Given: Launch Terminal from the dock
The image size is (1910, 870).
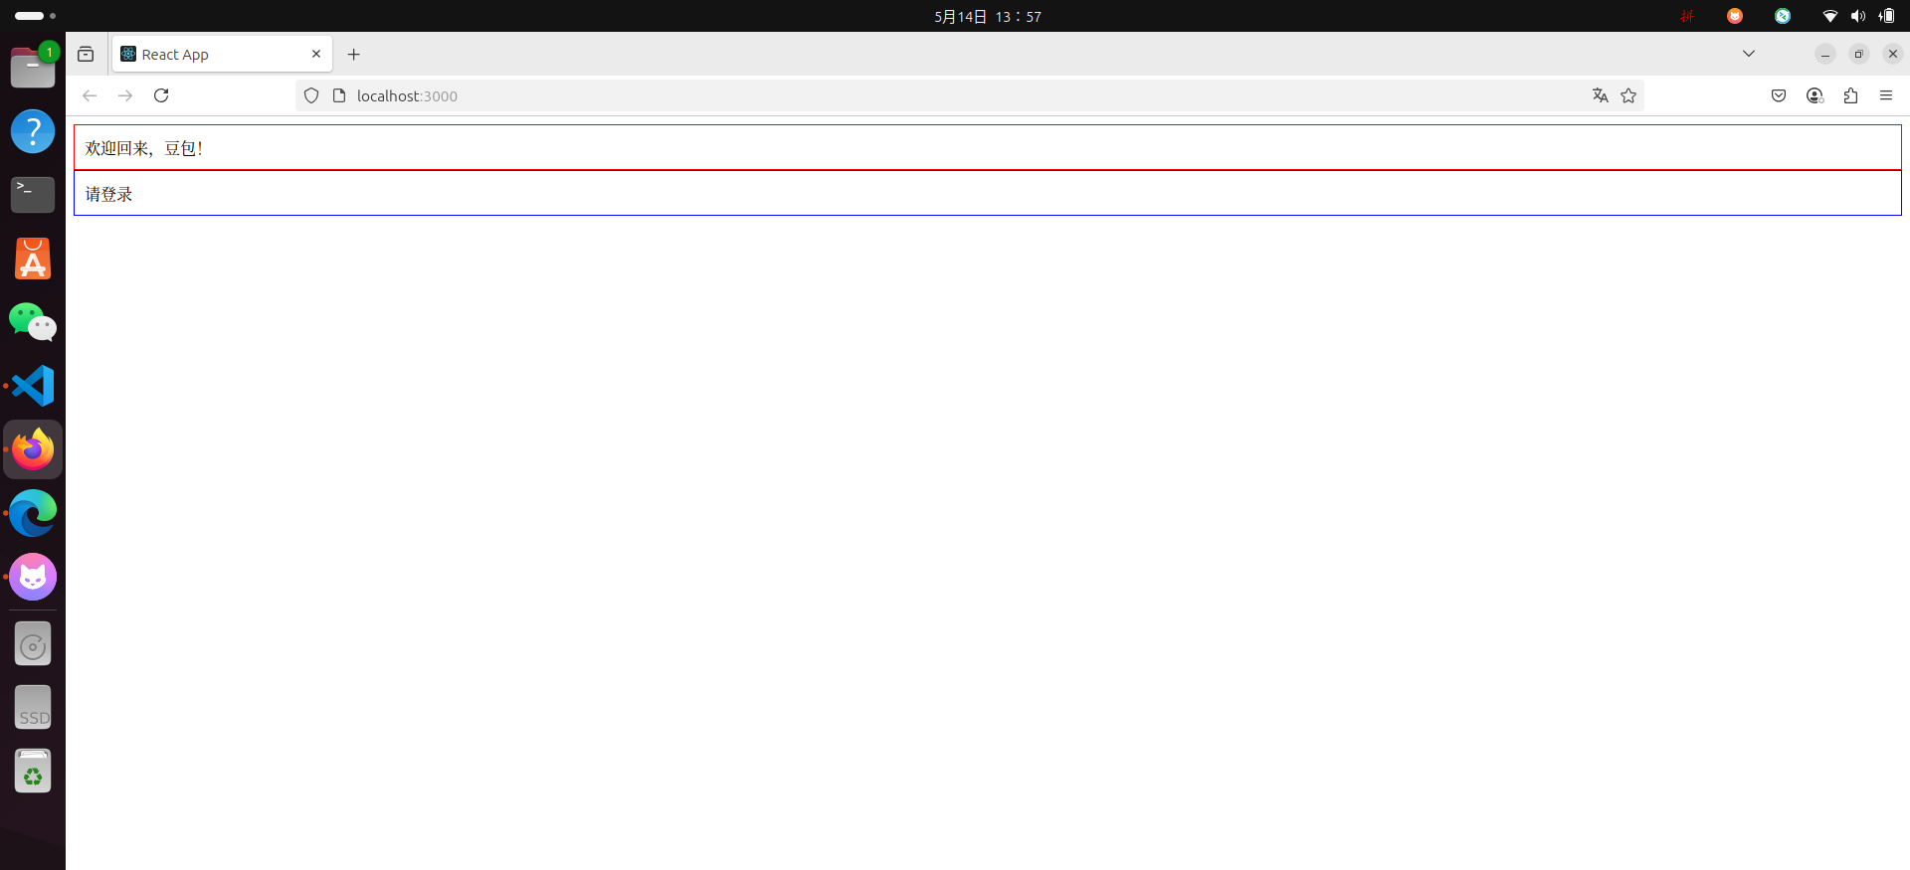Looking at the screenshot, I should pyautogui.click(x=33, y=195).
